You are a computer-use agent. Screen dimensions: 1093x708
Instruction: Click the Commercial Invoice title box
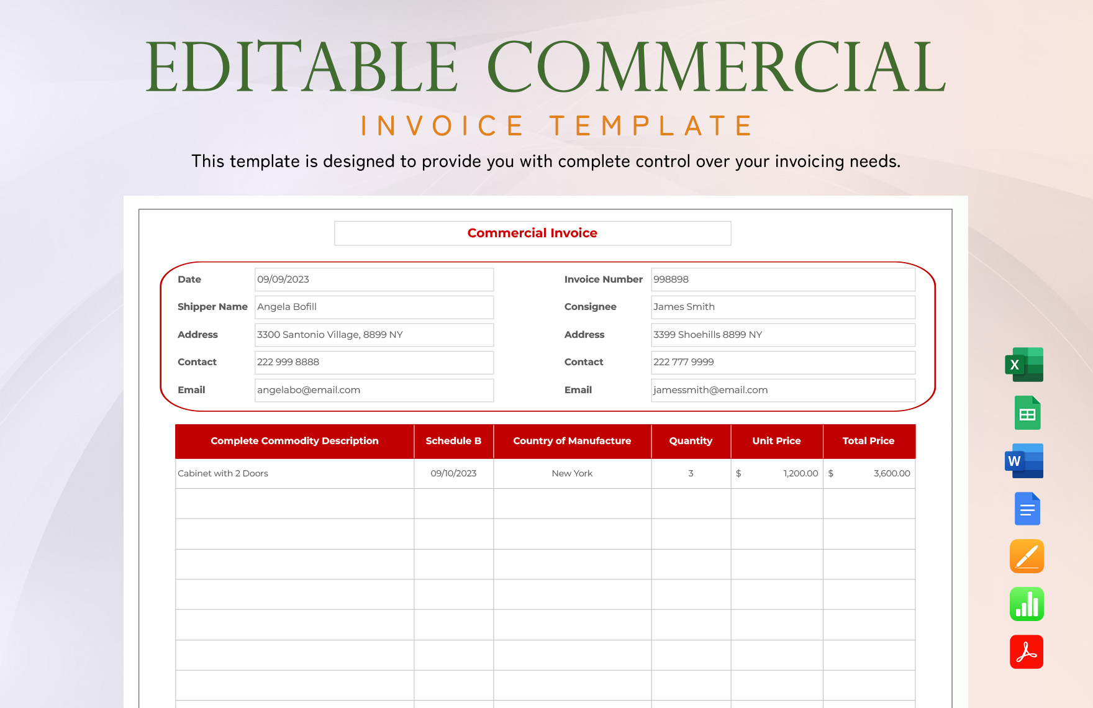[532, 233]
